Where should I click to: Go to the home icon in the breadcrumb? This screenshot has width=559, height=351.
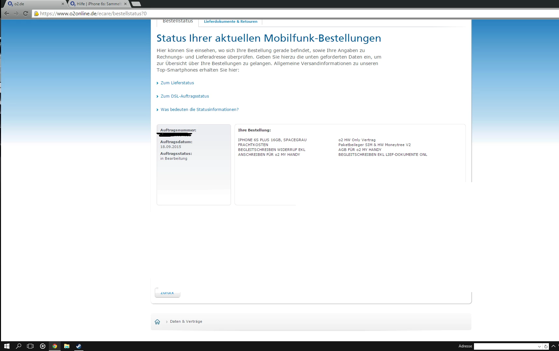click(x=157, y=322)
